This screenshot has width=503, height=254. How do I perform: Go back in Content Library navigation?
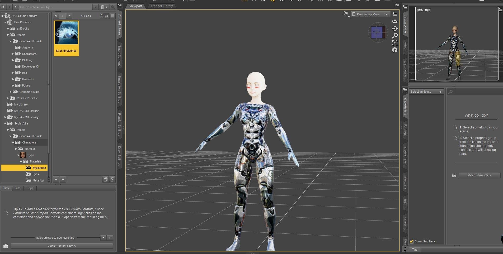3,7
